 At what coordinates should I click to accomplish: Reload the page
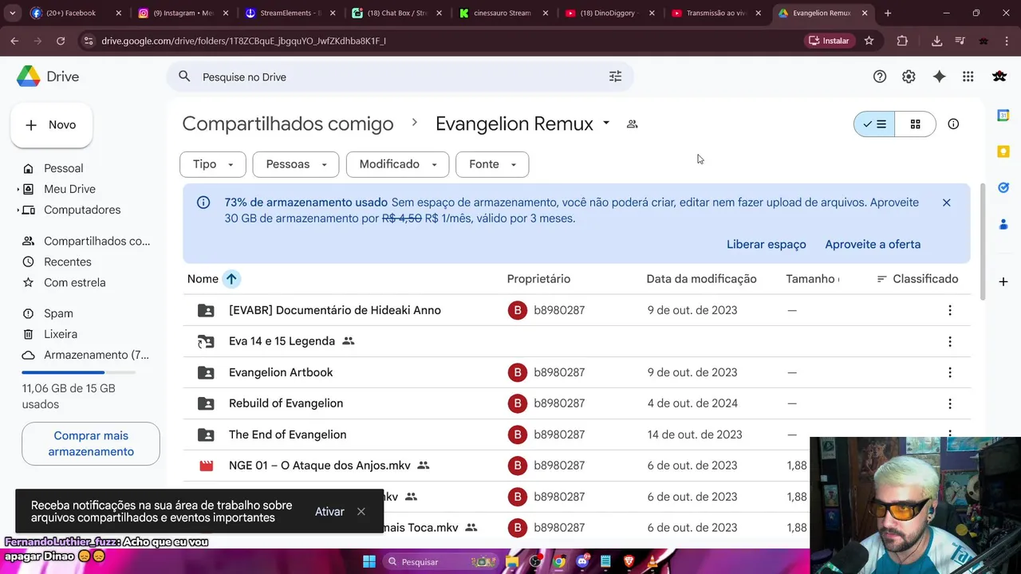[x=61, y=41]
